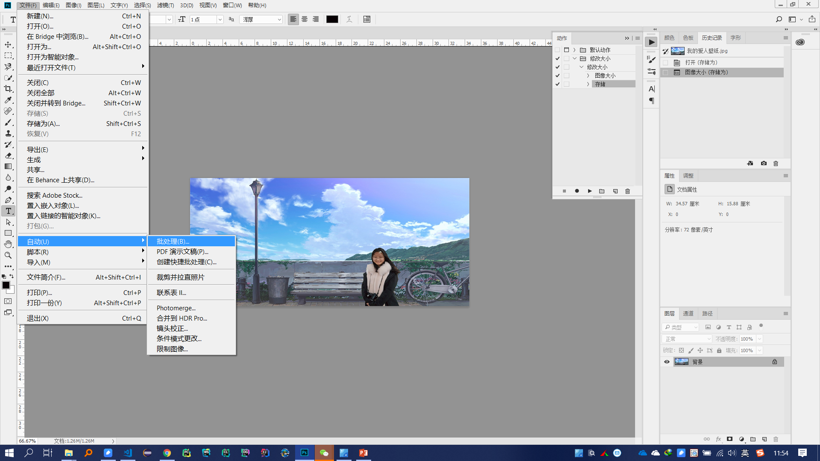Select the Hand tool
The width and height of the screenshot is (820, 461).
(8, 244)
